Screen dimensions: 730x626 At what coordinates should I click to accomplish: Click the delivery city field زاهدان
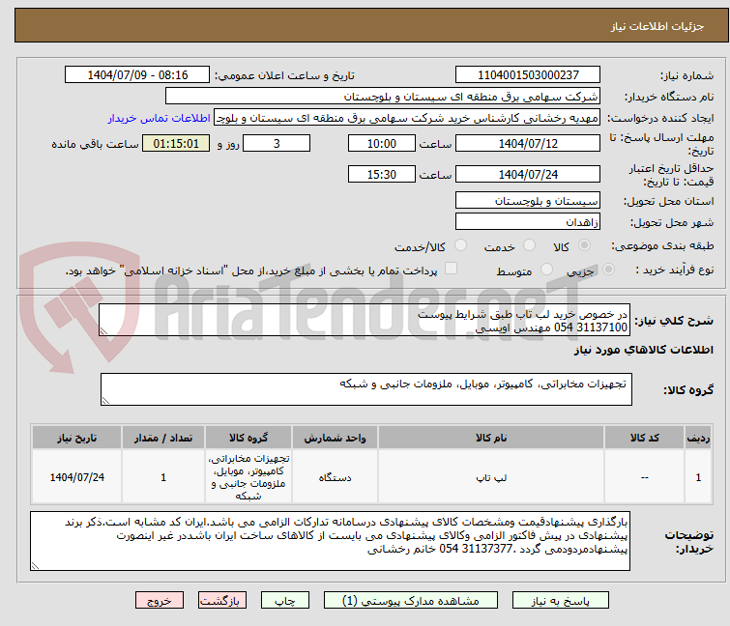(528, 221)
